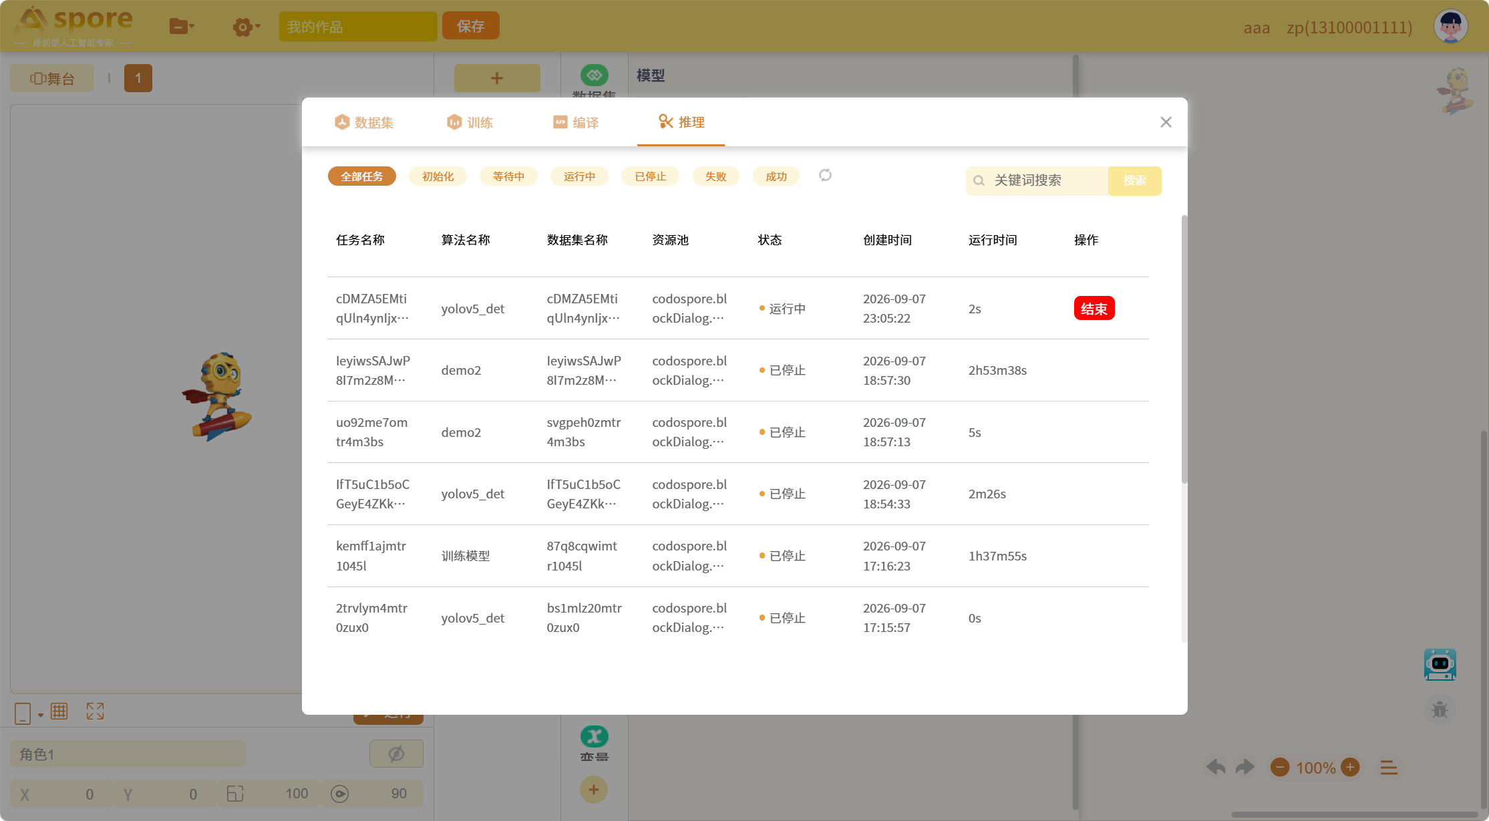Switch to the 训练 tab

[x=470, y=122]
